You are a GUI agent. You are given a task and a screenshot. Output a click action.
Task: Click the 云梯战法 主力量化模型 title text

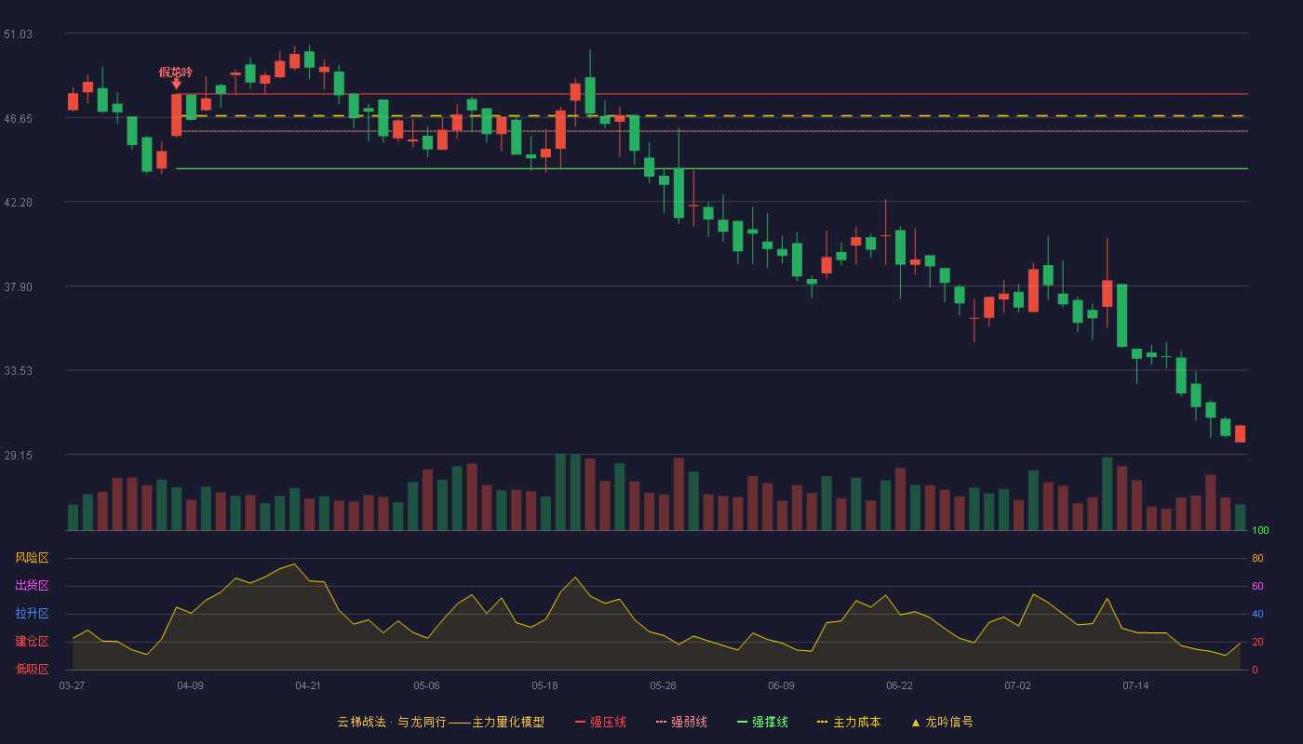point(440,722)
